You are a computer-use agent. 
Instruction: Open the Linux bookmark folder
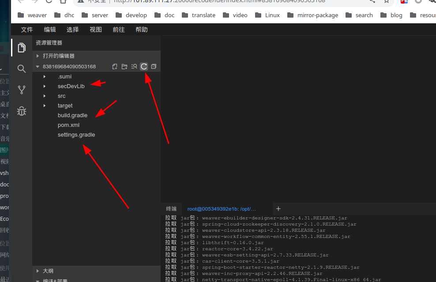pos(267,15)
